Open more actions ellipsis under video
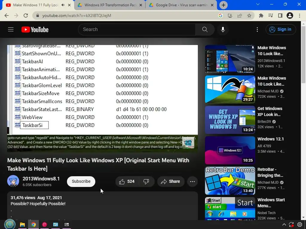Image resolution: width=306 pixels, height=229 pixels. 192,182
